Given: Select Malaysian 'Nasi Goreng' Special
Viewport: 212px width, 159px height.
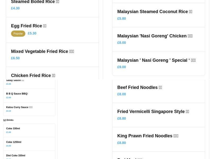Looking at the screenshot, I should (156, 60).
